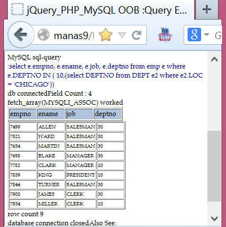Bookmark page with the star icon
Screen dimensions: 226x227
tap(106, 35)
